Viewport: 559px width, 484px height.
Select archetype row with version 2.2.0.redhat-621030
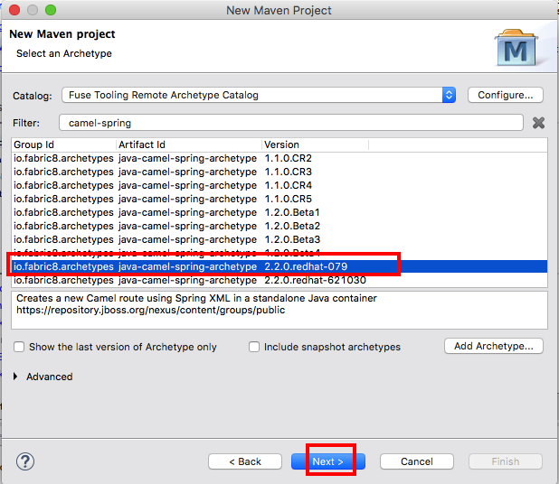click(x=279, y=281)
